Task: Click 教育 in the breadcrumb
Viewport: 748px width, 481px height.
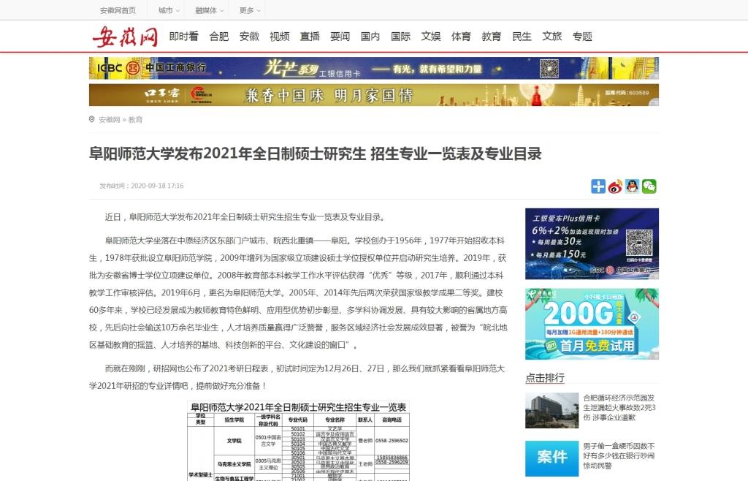Action: tap(135, 119)
